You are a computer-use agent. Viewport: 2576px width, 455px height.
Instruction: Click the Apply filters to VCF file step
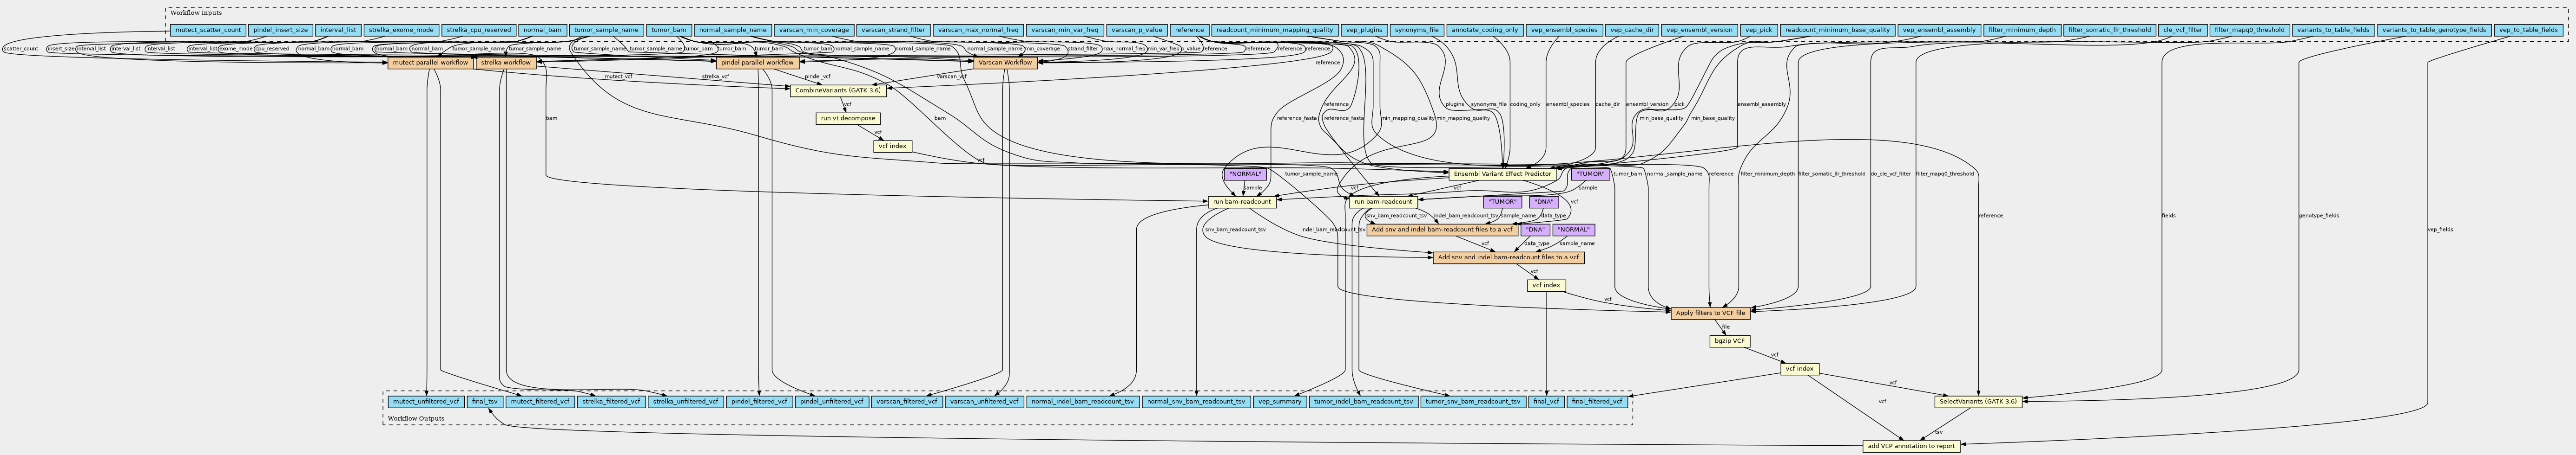click(x=1710, y=314)
